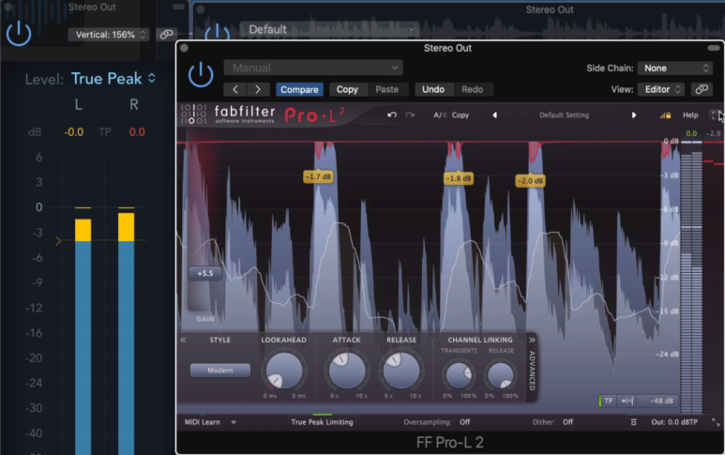This screenshot has height=455, width=725.
Task: Click the FF Pro-L 2 title at the bottom
Action: (x=450, y=443)
